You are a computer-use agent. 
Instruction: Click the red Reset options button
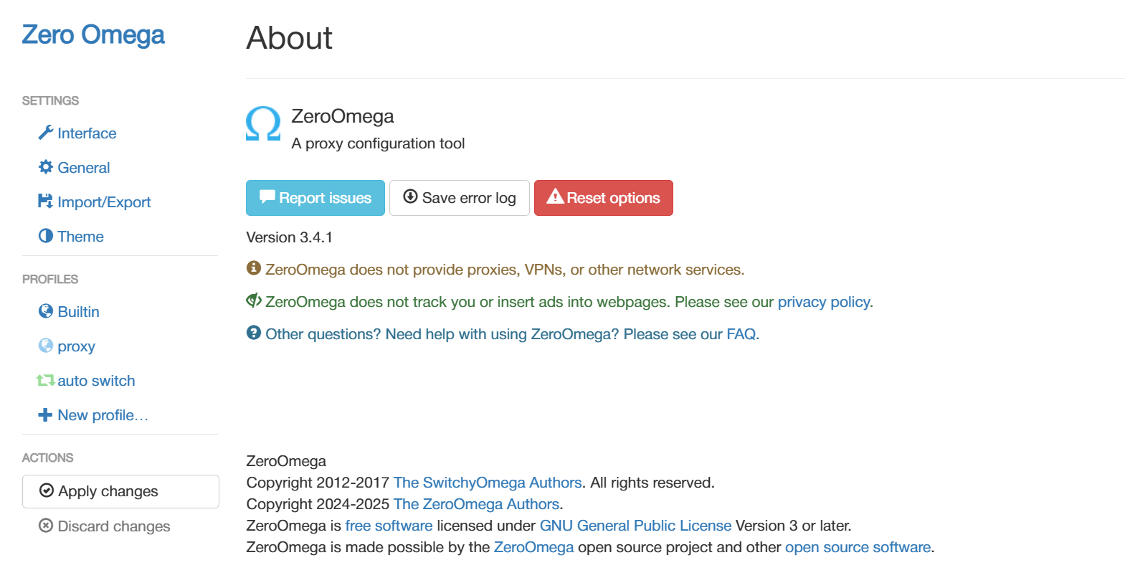tap(604, 198)
